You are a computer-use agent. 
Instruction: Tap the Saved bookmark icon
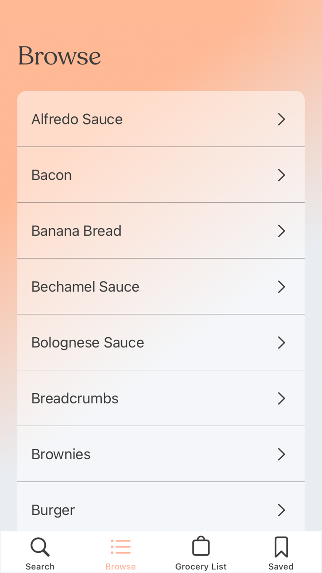point(281,547)
